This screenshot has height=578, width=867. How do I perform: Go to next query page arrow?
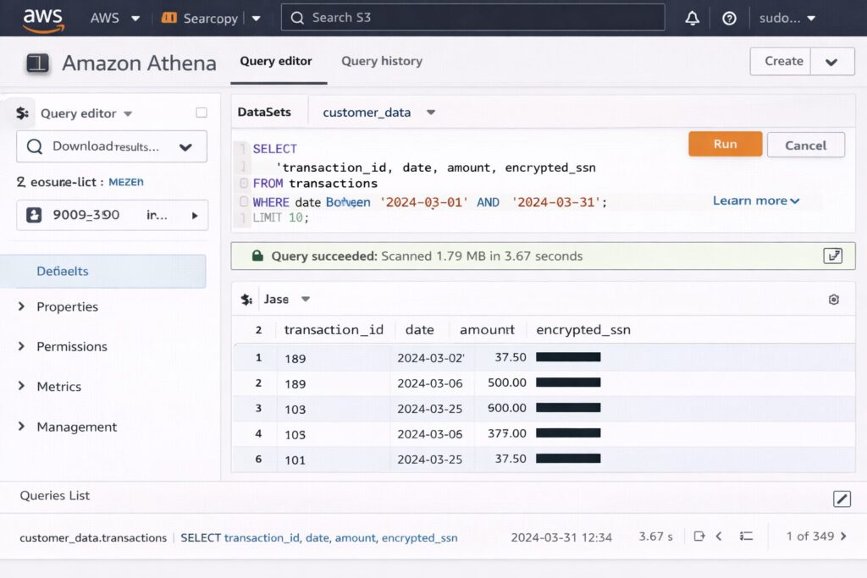click(843, 537)
